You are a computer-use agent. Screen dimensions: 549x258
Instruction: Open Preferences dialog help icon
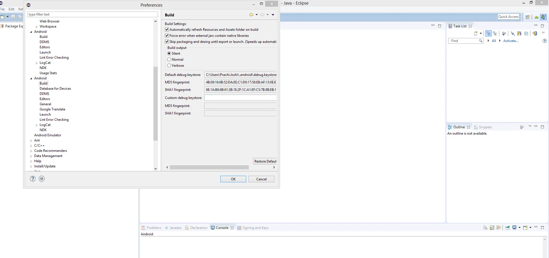point(33,179)
